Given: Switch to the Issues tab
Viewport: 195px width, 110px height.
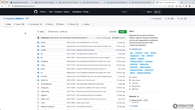Looking at the screenshot, I should pyautogui.click(x=19, y=24).
